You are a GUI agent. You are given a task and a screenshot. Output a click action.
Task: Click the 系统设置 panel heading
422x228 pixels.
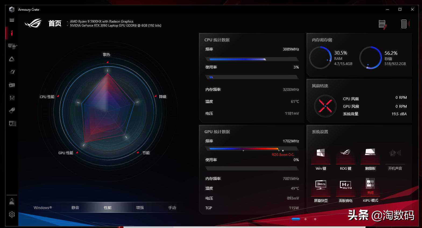[320, 132]
